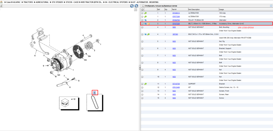This screenshot has width=273, height=131.
Task: Click the square icon at diagram corner
Action: 136,10
